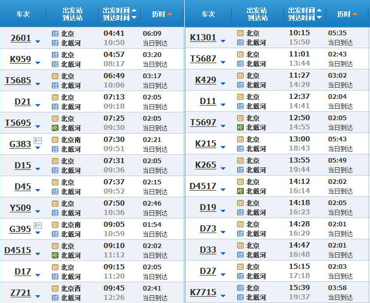
Task: Select departure time 09:05 of G395
Action: click(114, 224)
